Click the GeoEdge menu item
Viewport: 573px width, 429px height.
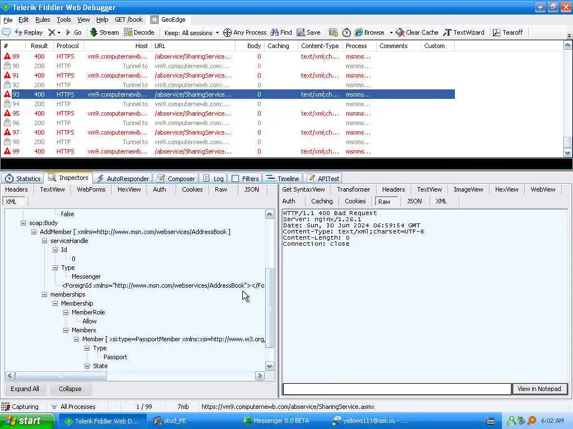click(x=168, y=20)
